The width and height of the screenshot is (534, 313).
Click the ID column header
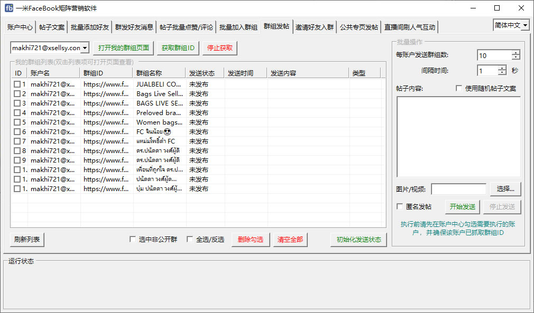click(x=19, y=73)
